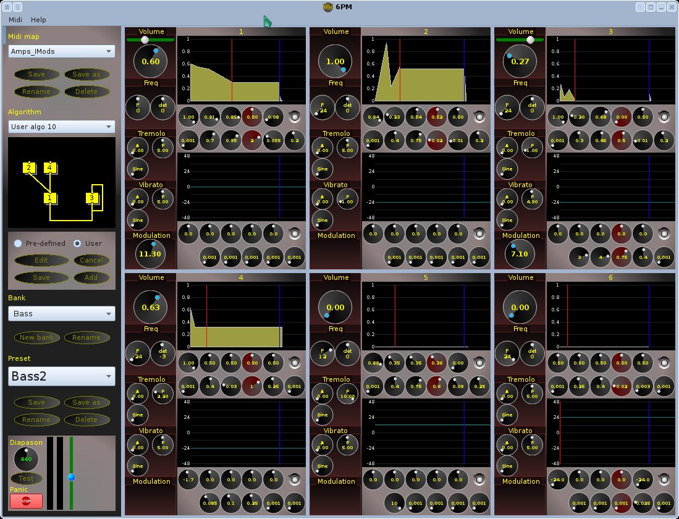
Task: Click operator 4 detune knob showing -3
Action: coord(163,353)
